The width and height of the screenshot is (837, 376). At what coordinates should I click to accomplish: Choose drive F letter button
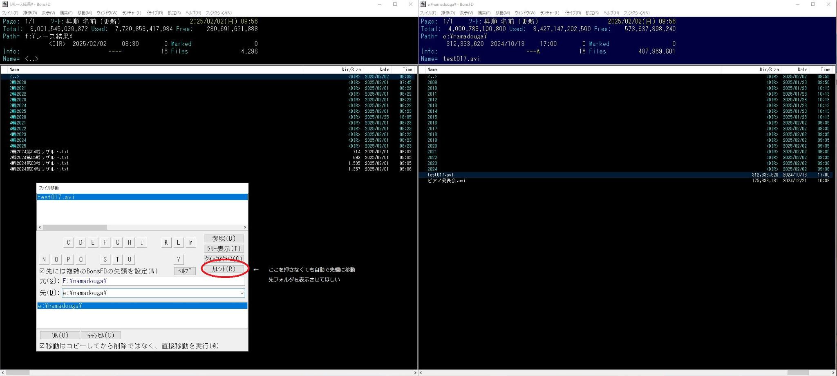105,243
